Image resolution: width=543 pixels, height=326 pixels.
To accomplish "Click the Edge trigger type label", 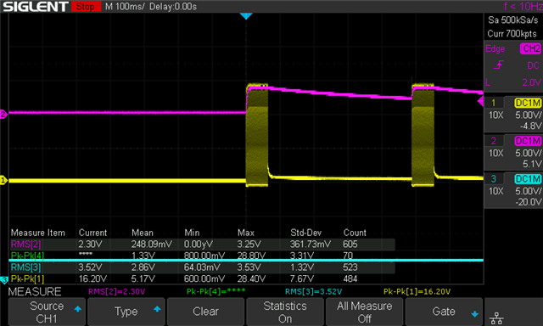I will pos(495,49).
